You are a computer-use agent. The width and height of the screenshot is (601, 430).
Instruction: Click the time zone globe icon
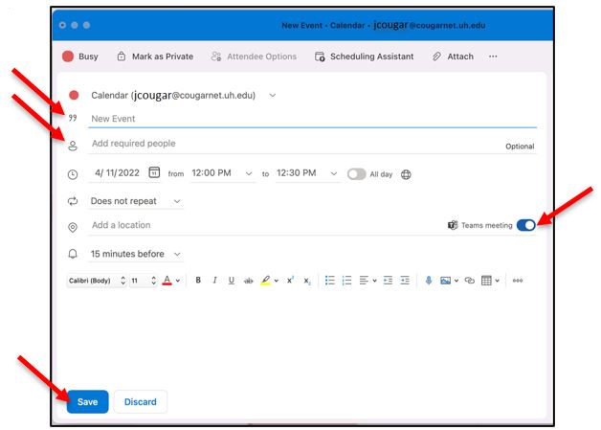407,174
